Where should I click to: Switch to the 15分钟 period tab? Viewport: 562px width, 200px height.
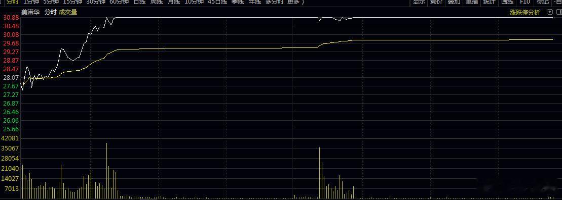click(x=72, y=2)
